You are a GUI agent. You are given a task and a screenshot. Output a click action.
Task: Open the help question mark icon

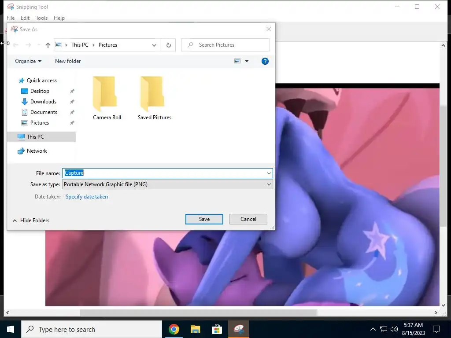coord(265,61)
